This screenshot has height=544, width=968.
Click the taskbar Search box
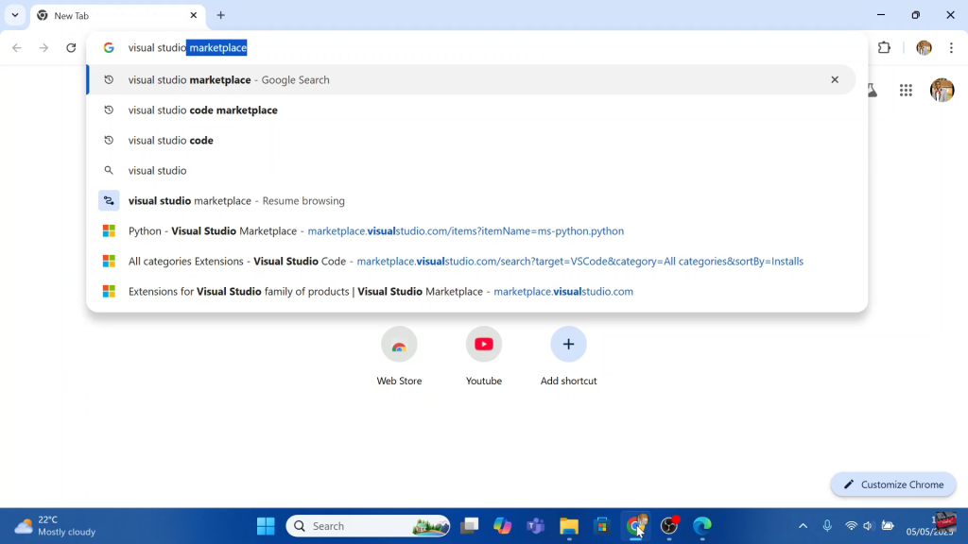click(x=368, y=526)
